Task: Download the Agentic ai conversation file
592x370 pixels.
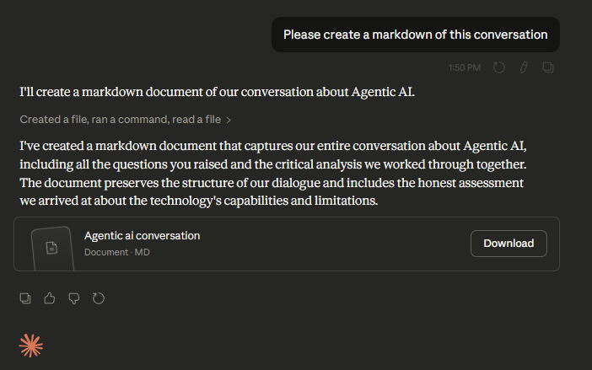Action: [x=509, y=244]
